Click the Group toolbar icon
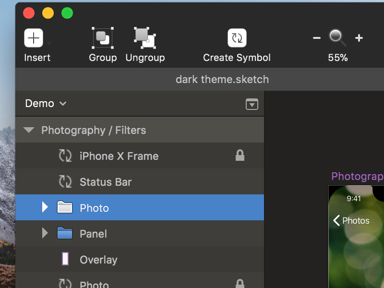The image size is (384, 288). tap(103, 38)
